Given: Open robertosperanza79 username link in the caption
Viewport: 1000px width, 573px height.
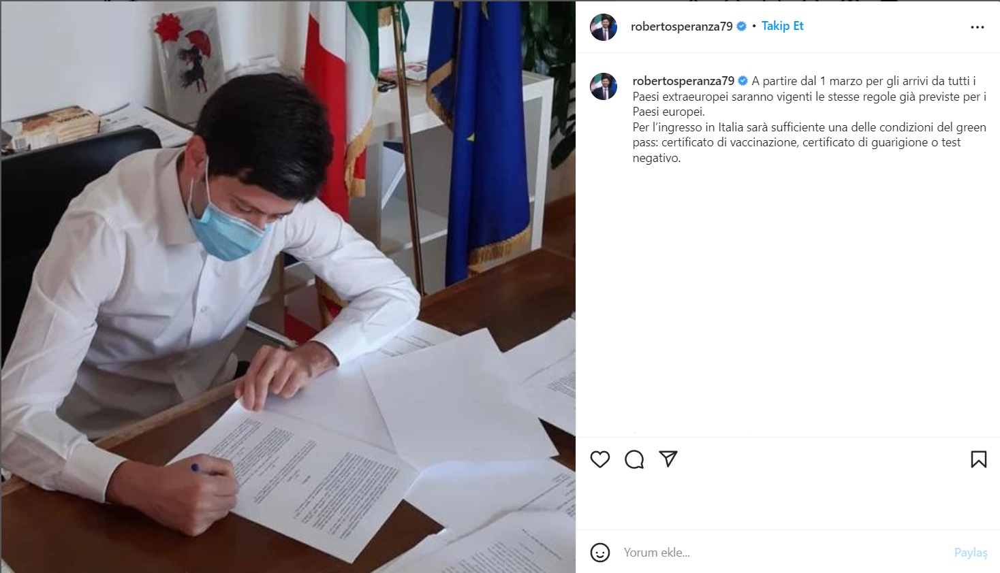Looking at the screenshot, I should (x=683, y=81).
